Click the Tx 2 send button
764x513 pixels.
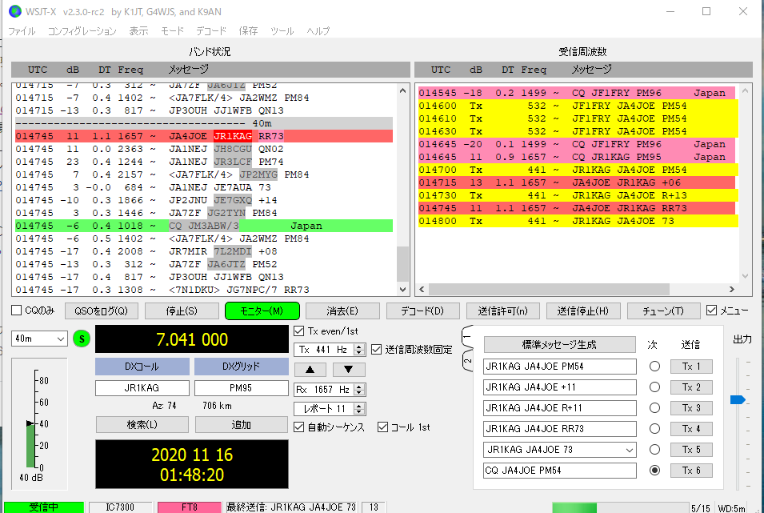[x=691, y=387]
